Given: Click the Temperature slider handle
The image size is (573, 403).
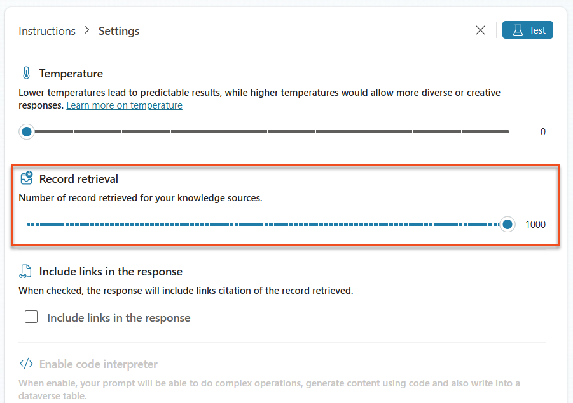Looking at the screenshot, I should [26, 131].
